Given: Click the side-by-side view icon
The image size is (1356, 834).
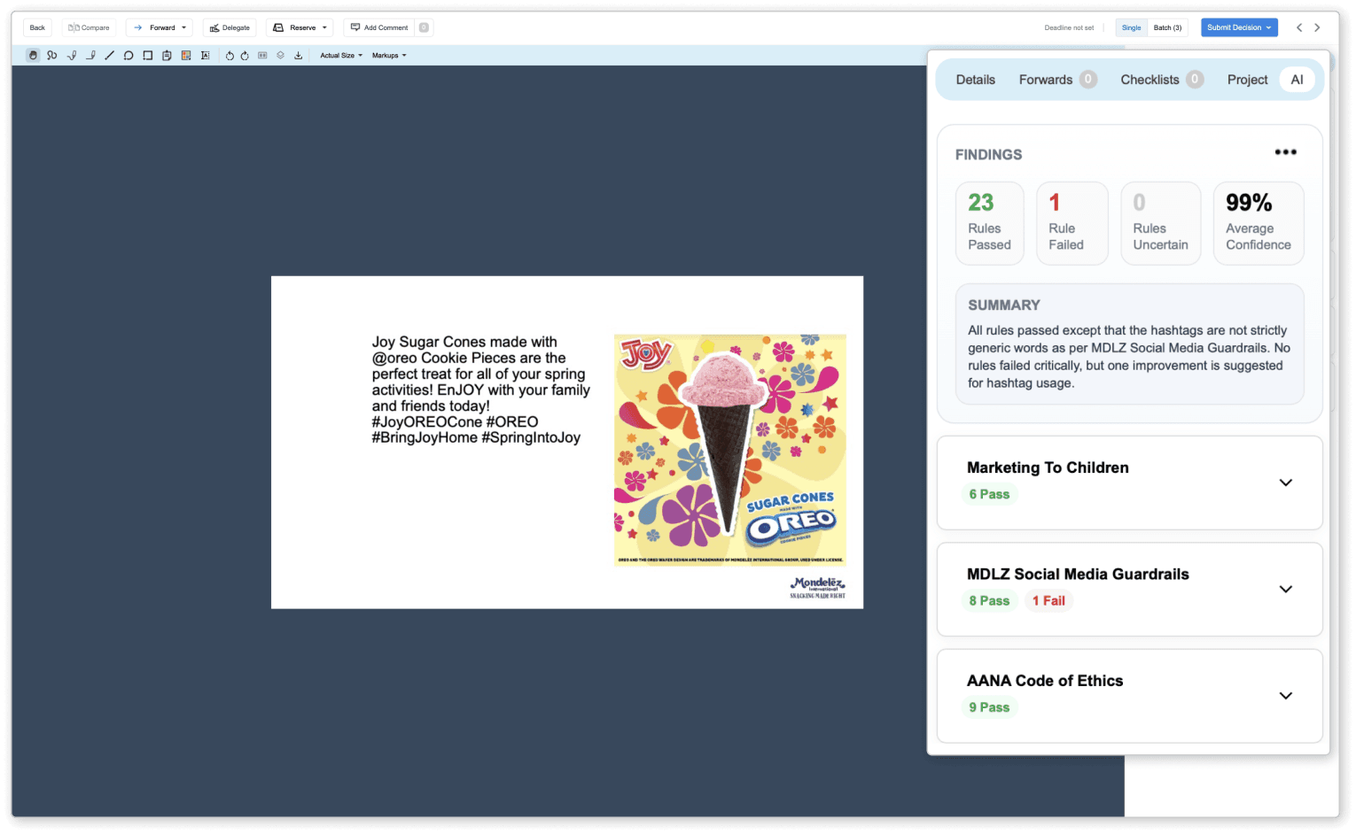Looking at the screenshot, I should pos(262,55).
